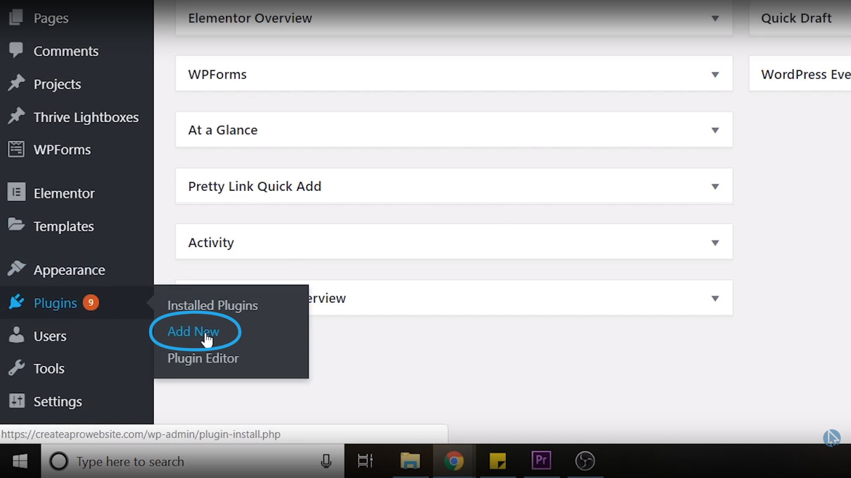Image resolution: width=851 pixels, height=478 pixels.
Task: Click the Cortana circle icon
Action: [59, 461]
